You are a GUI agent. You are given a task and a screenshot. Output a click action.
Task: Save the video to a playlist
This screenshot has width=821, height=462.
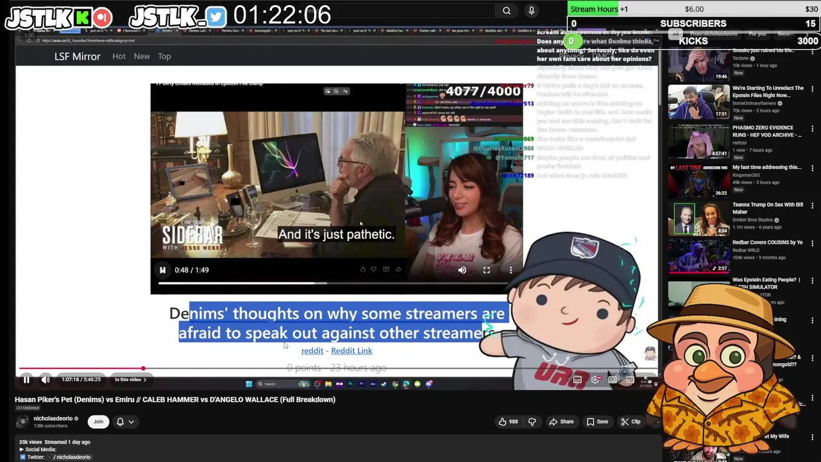(x=597, y=422)
